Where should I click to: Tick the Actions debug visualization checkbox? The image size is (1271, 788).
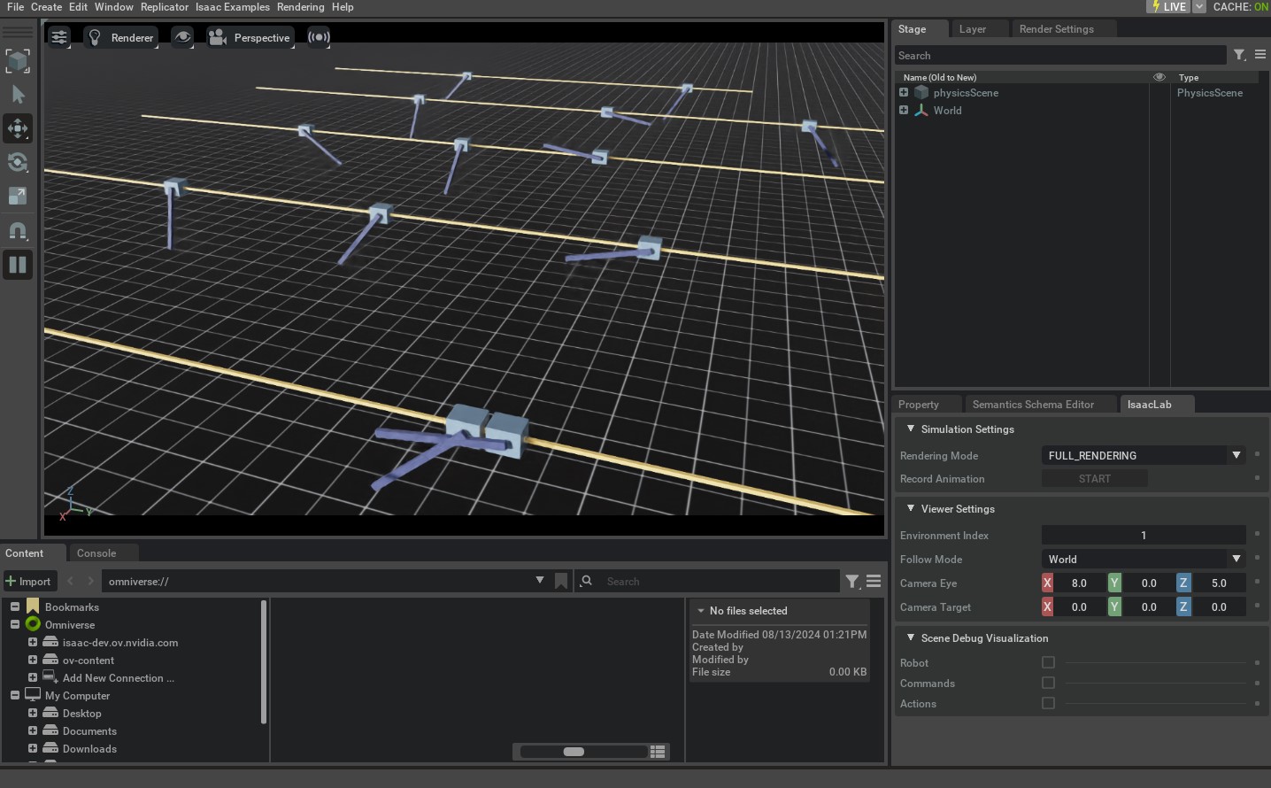pyautogui.click(x=1048, y=703)
